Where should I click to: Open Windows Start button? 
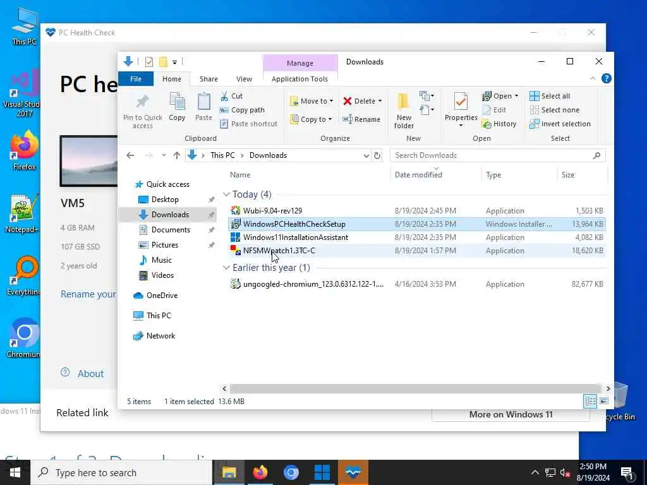point(15,472)
